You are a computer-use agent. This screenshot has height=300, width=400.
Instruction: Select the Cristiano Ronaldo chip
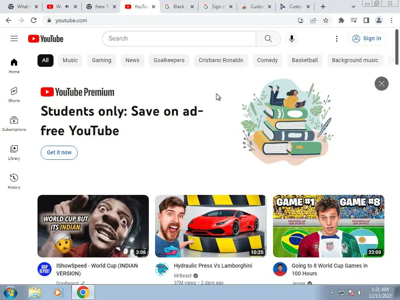tap(221, 61)
